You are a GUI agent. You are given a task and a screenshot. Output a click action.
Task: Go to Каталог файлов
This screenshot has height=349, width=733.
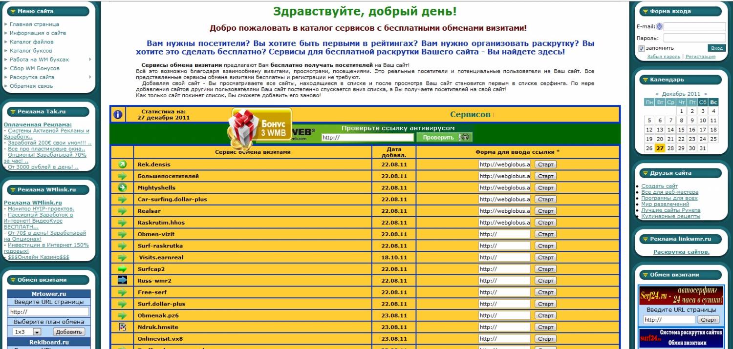point(32,42)
